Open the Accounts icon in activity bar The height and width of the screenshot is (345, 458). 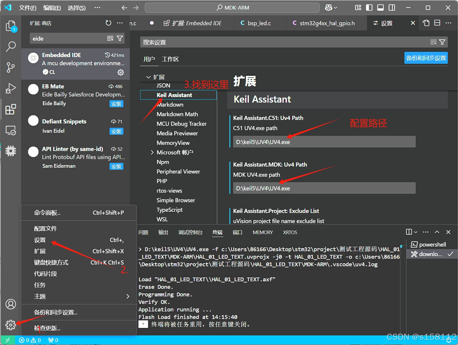pos(11,304)
